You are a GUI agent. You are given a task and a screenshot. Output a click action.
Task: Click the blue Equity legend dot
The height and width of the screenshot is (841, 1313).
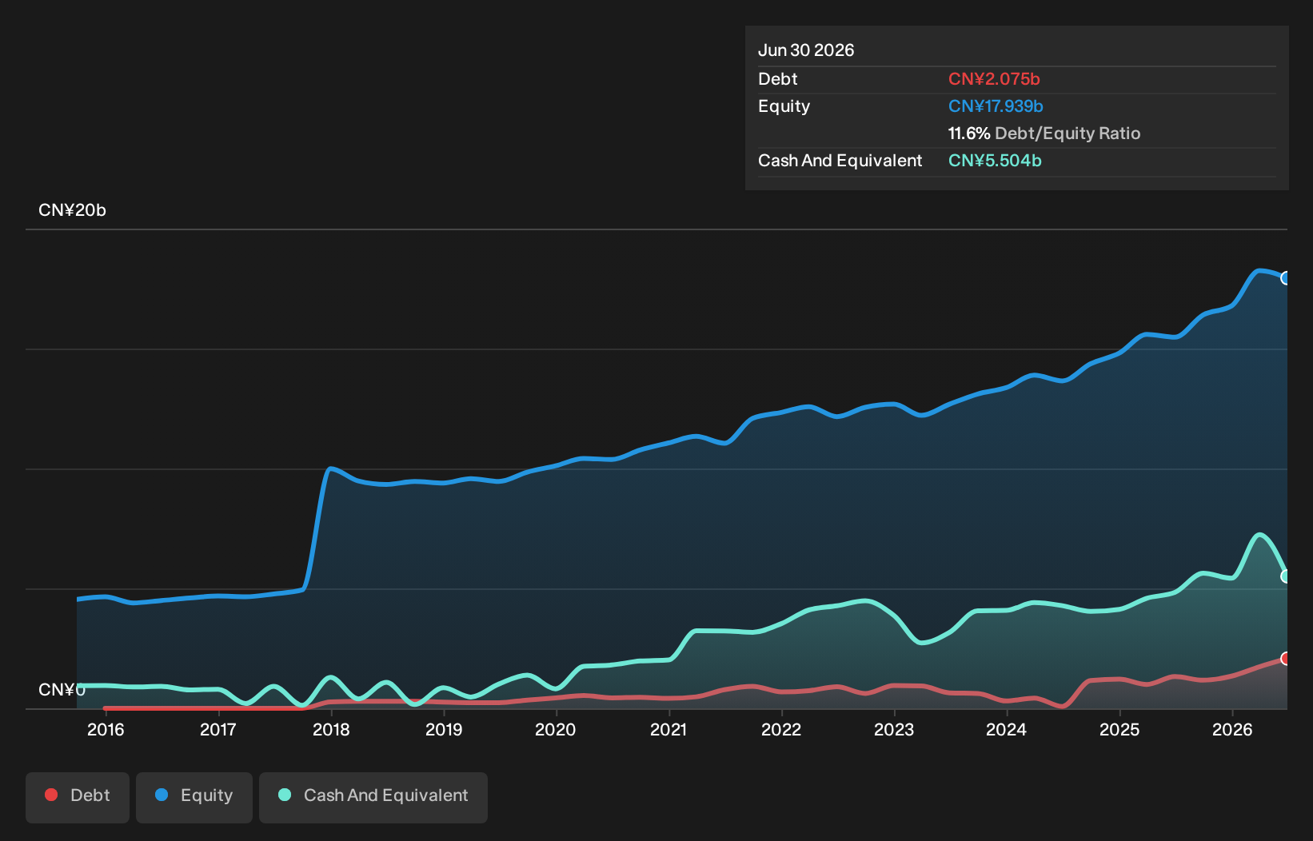pyautogui.click(x=162, y=795)
